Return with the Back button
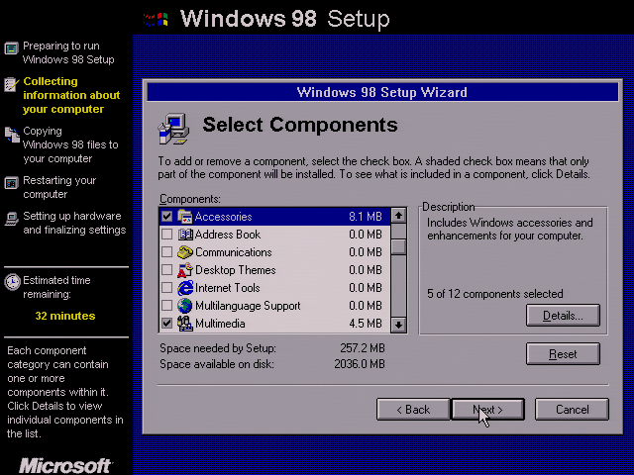 [x=413, y=409]
